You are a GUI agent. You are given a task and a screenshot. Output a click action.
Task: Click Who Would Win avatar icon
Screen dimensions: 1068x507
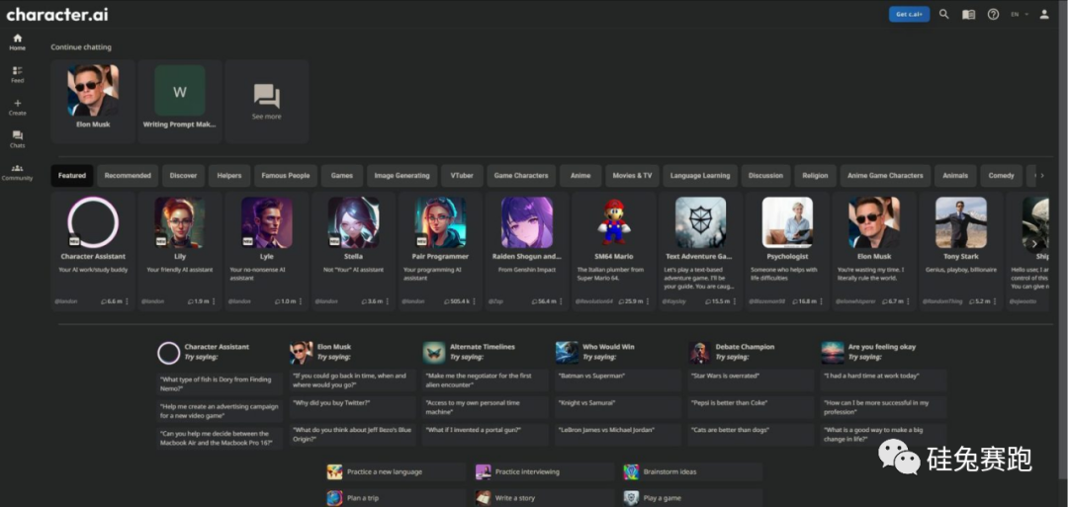pos(567,353)
